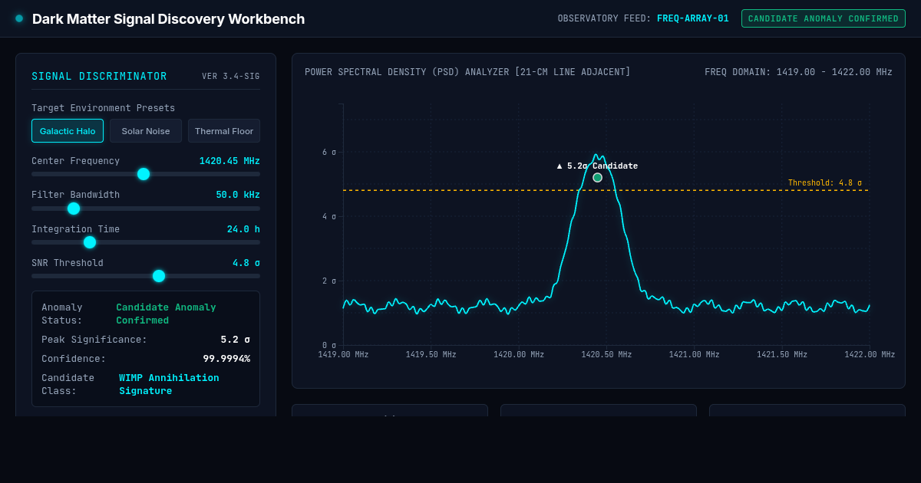Click the 24.0 h integration time value

[x=243, y=229]
